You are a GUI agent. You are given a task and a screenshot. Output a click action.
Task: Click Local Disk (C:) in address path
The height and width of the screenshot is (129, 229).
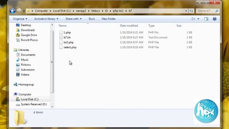pyautogui.click(x=62, y=11)
